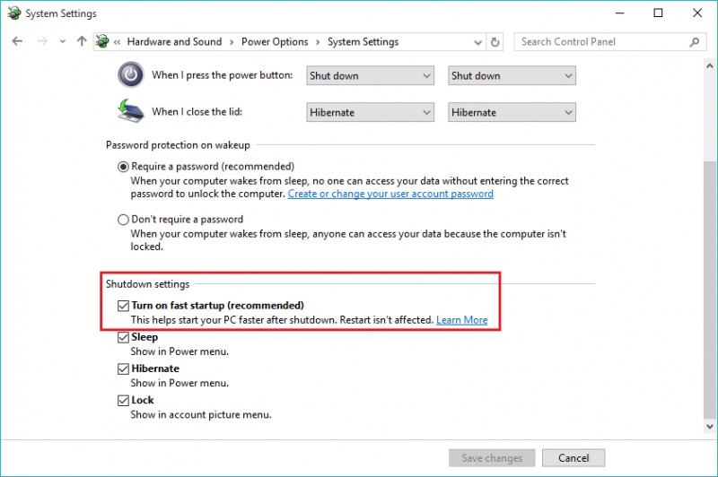This screenshot has width=718, height=477.
Task: Click the Up to Power Options arrow
Action: 83,41
